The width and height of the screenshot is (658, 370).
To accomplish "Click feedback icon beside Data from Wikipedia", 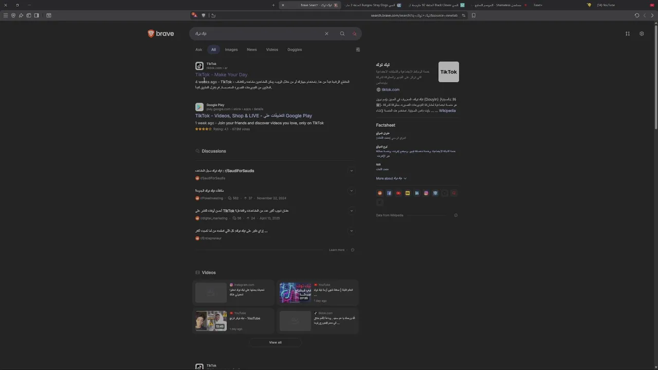I will point(455,215).
